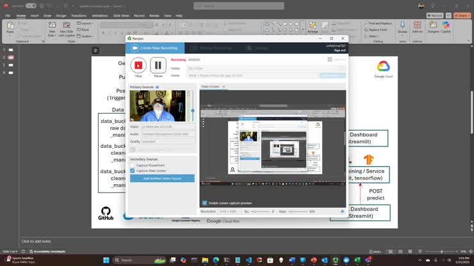Click the Windows Start icon
The height and width of the screenshot is (266, 474).
(x=106, y=260)
